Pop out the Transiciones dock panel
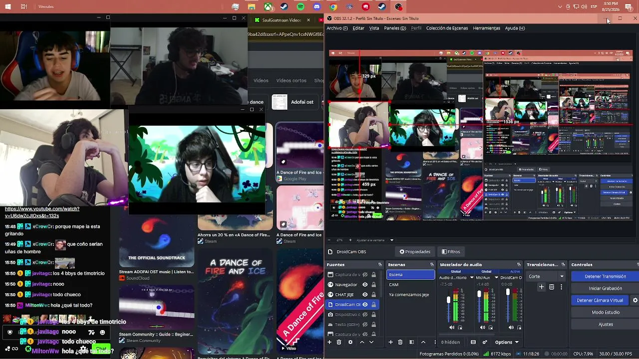639x359 pixels. pos(563,265)
